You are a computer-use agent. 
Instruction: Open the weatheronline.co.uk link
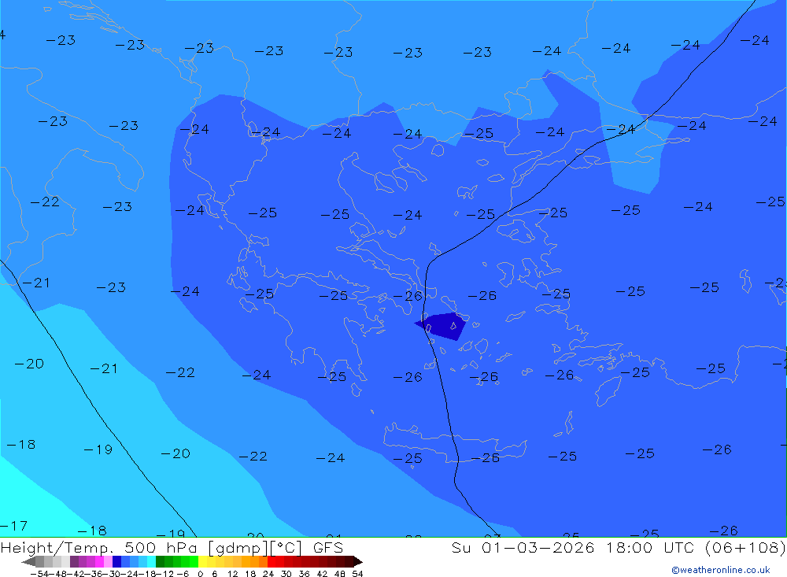click(721, 570)
